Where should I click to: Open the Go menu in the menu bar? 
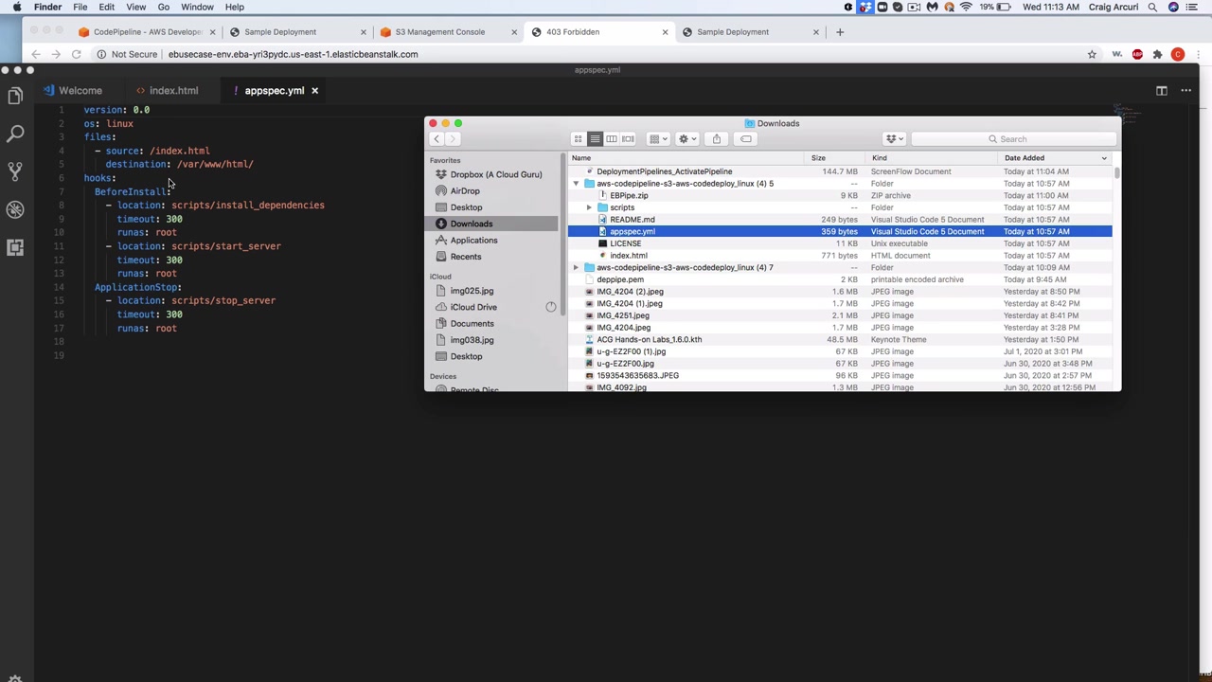click(x=163, y=7)
